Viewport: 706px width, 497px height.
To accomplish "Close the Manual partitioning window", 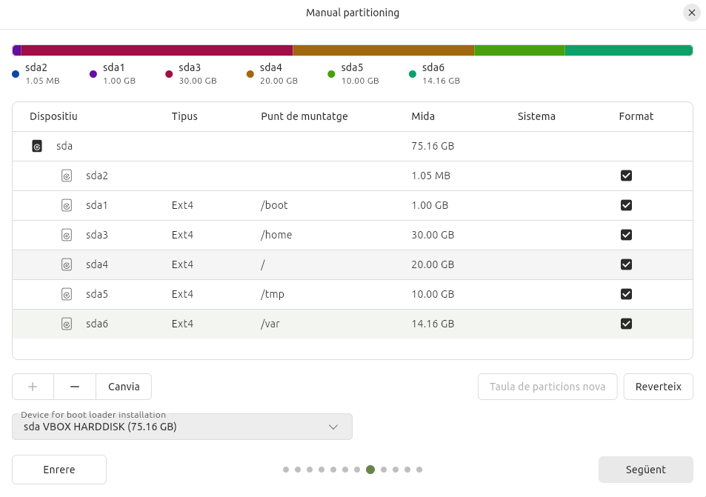I will 691,13.
